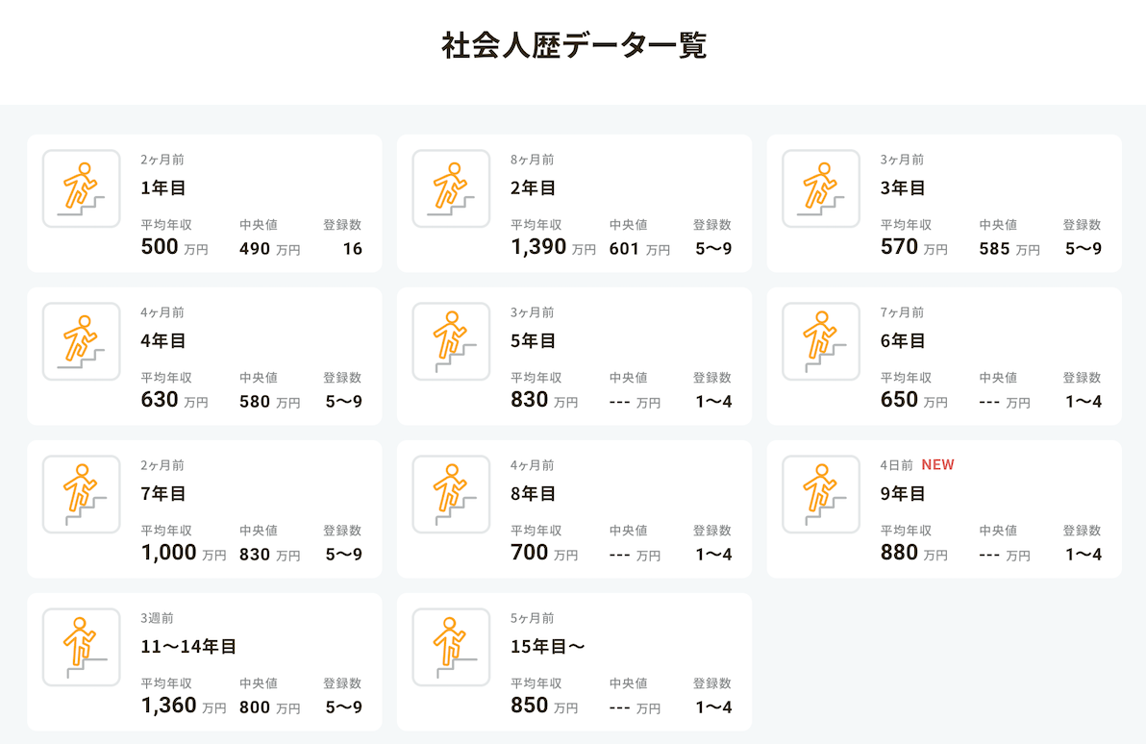Screen dimensions: 1146x744
Task: Click the stair-climbing icon for 1年目
Action: pos(82,188)
